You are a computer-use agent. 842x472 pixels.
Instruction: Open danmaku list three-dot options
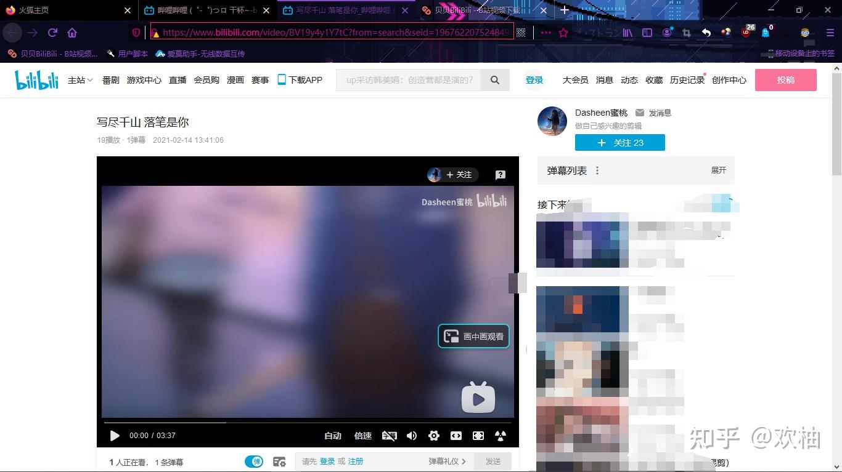pyautogui.click(x=597, y=170)
